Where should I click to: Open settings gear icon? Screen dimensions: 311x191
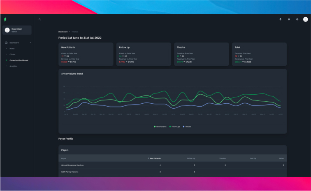(x=297, y=19)
